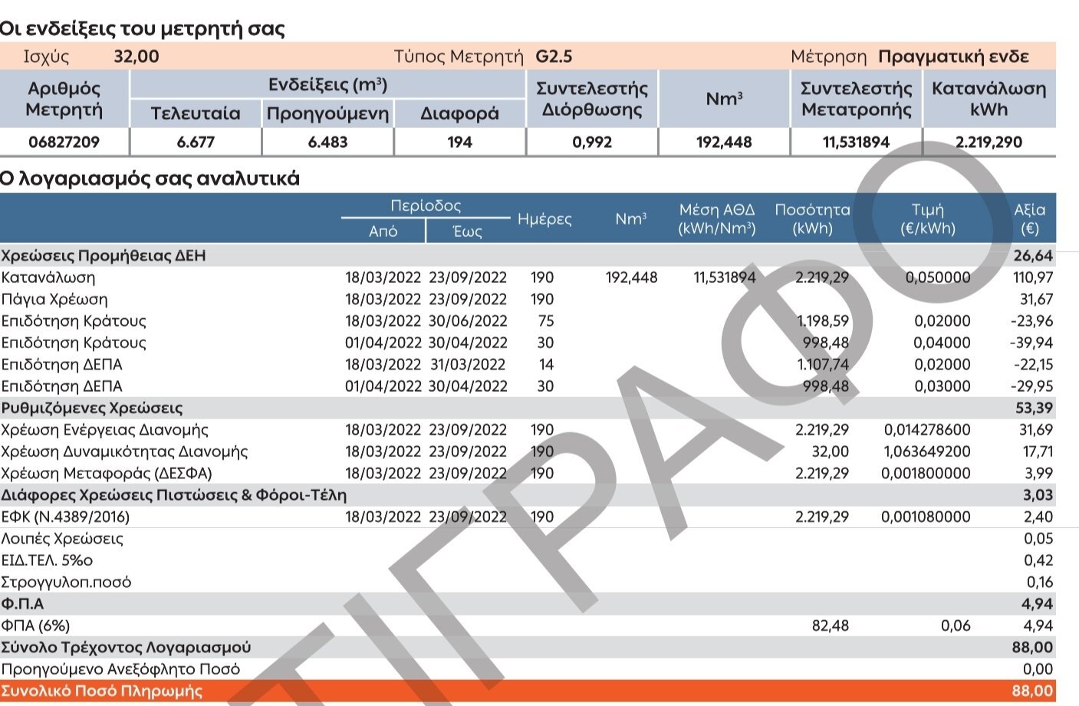
Task: Click the correction factor "0,992"
Action: pos(592,142)
